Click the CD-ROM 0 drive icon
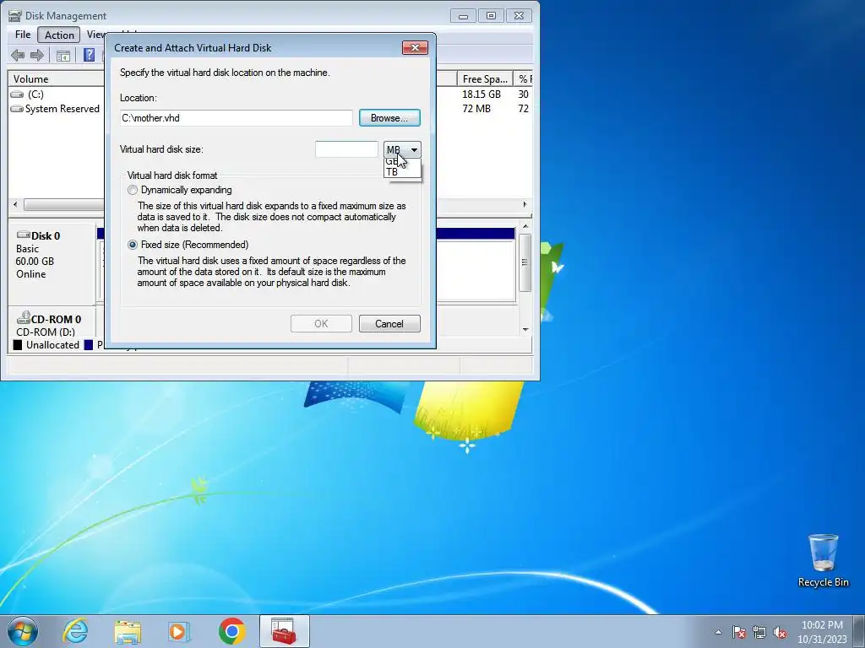Viewport: 865px width, 648px height. (x=23, y=318)
